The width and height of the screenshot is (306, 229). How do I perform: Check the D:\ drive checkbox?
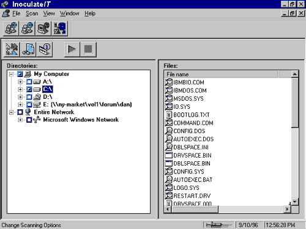29,97
